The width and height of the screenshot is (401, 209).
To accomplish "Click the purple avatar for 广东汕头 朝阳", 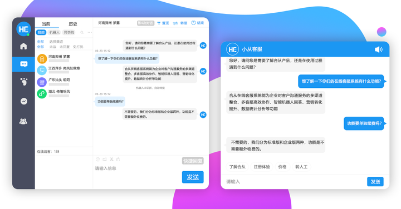I will (42, 82).
